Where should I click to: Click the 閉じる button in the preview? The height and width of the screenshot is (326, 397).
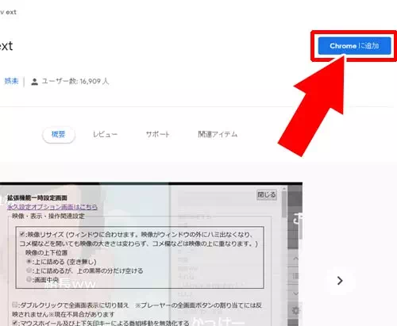[267, 195]
